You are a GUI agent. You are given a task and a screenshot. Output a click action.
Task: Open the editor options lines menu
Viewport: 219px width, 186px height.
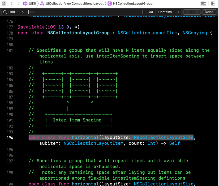(x=203, y=3)
